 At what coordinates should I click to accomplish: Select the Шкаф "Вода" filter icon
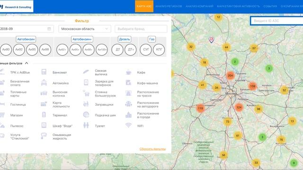coord(44,125)
